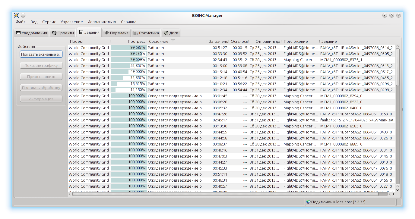Open the Вид menu
This screenshot has height=219, width=415.
tap(34, 22)
